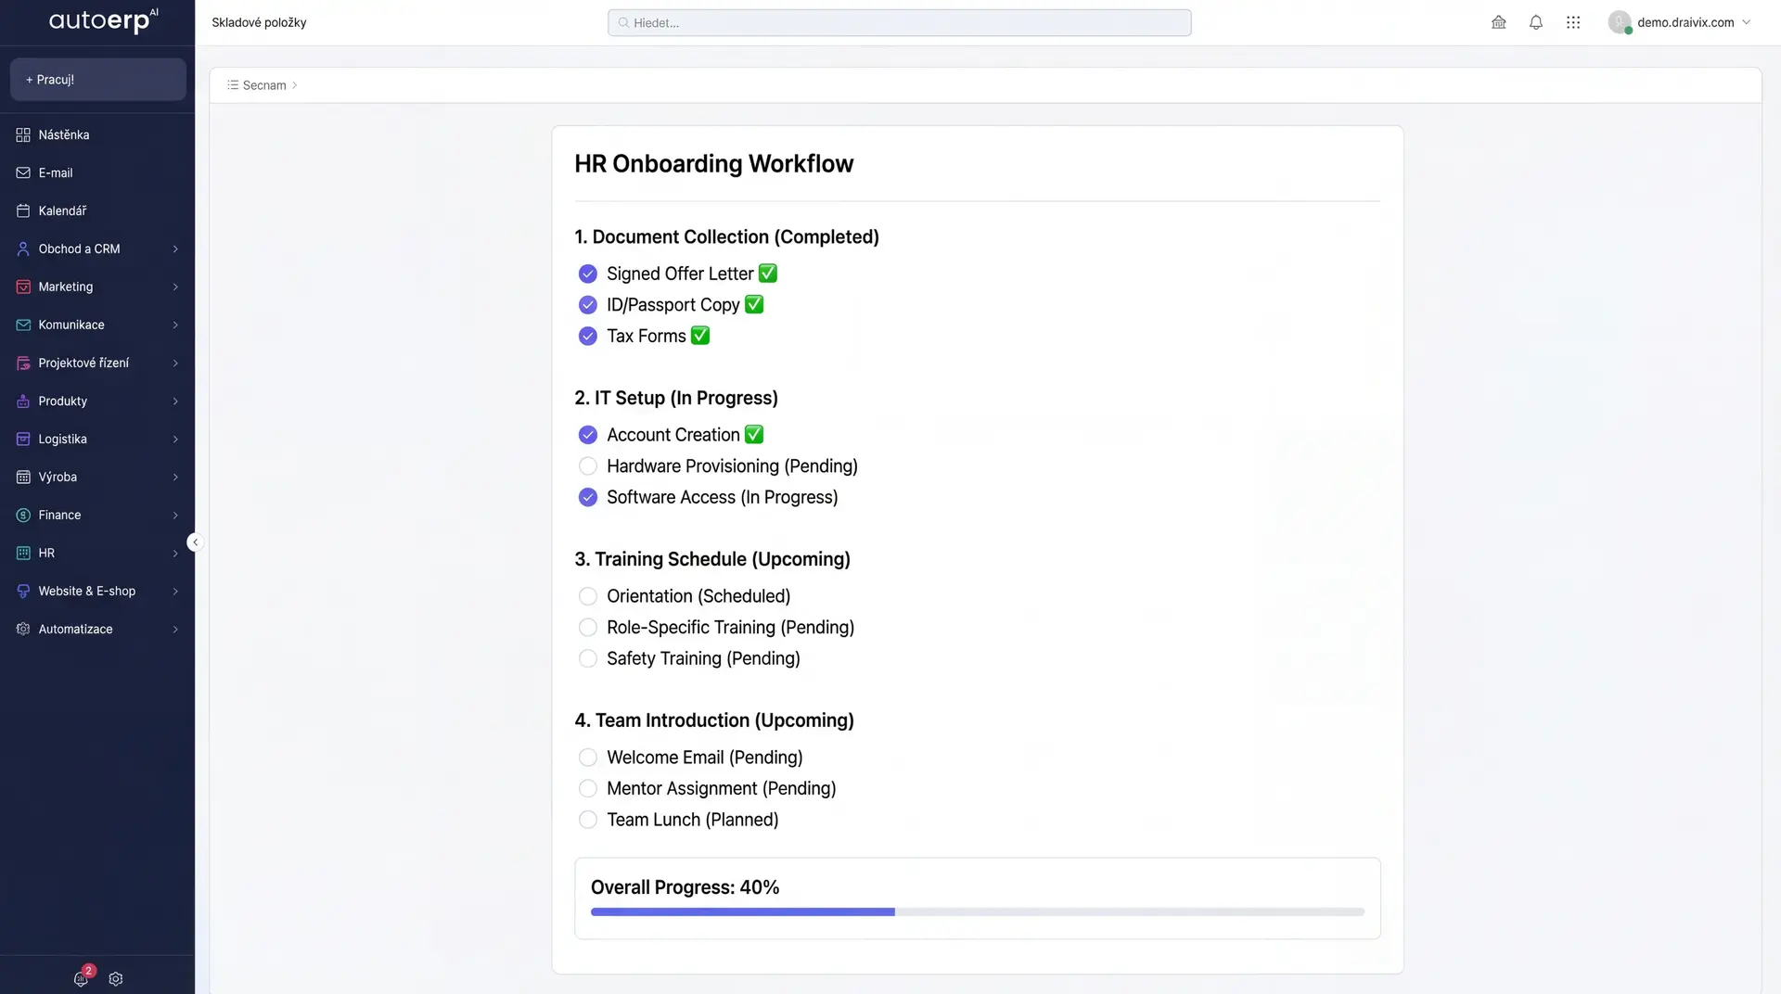Select Výroba menu label
This screenshot has width=1781, height=994.
[58, 478]
